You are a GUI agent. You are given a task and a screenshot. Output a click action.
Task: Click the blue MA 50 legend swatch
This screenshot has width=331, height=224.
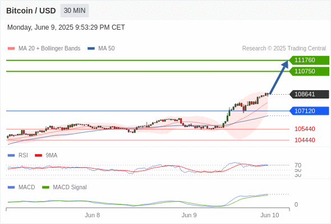click(x=91, y=49)
